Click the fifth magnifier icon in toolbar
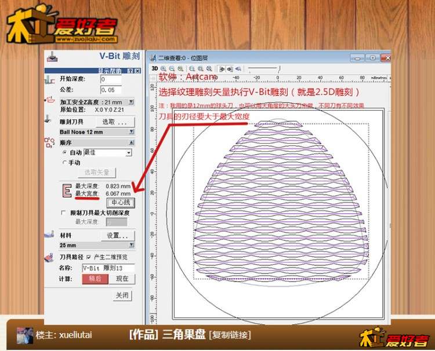This screenshot has width=435, height=351. tap(200, 68)
